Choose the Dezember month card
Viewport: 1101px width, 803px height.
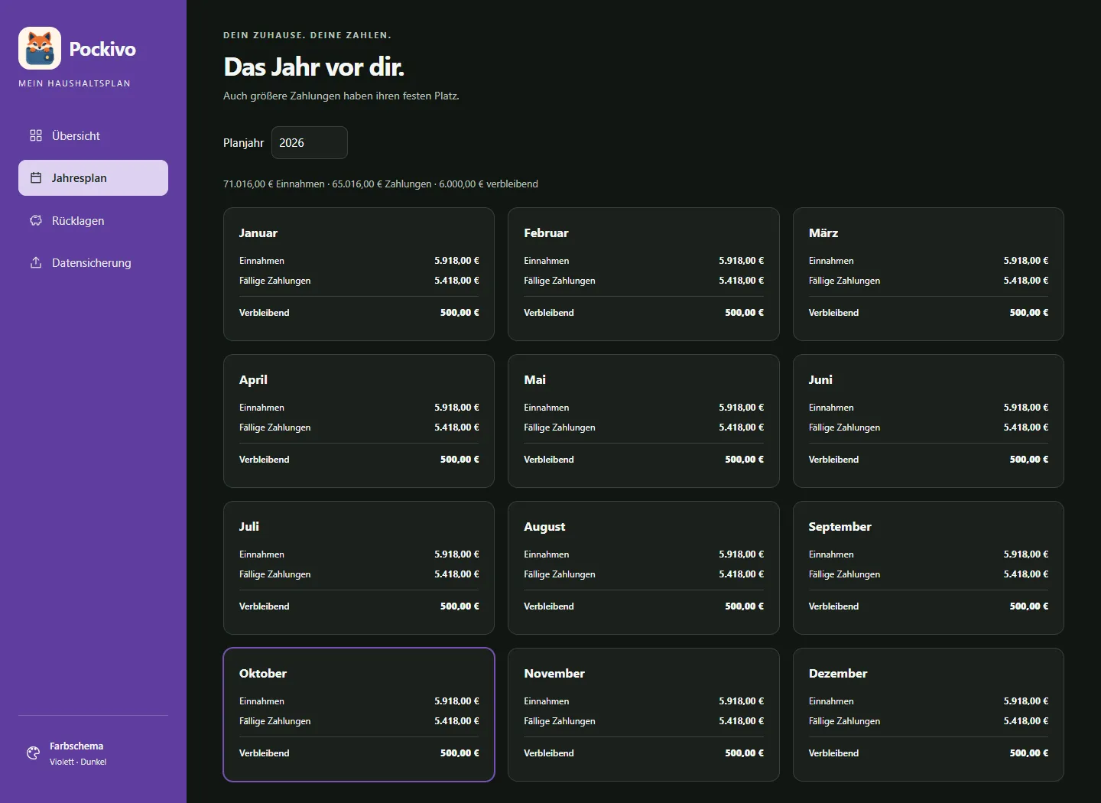(x=928, y=714)
